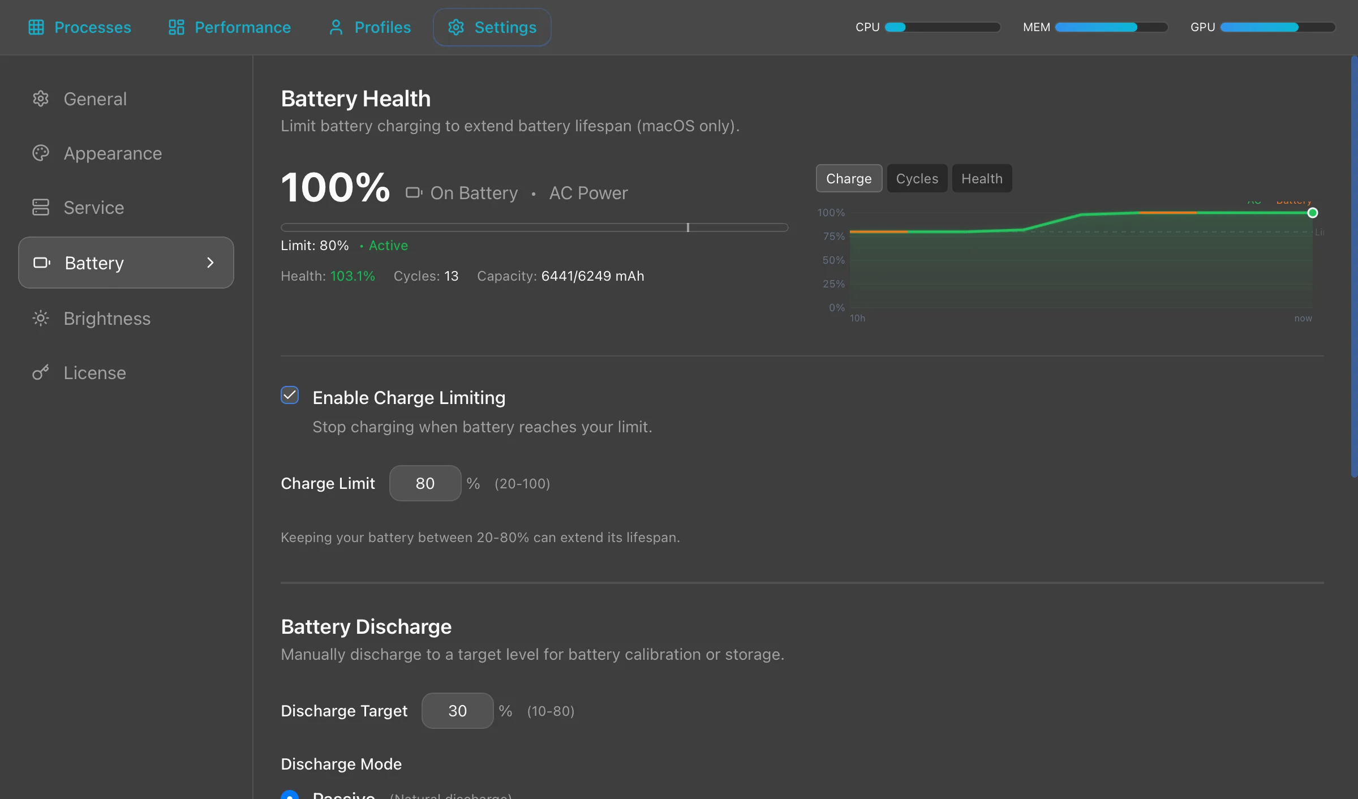
Task: Switch to the Health chart tab
Action: click(982, 178)
